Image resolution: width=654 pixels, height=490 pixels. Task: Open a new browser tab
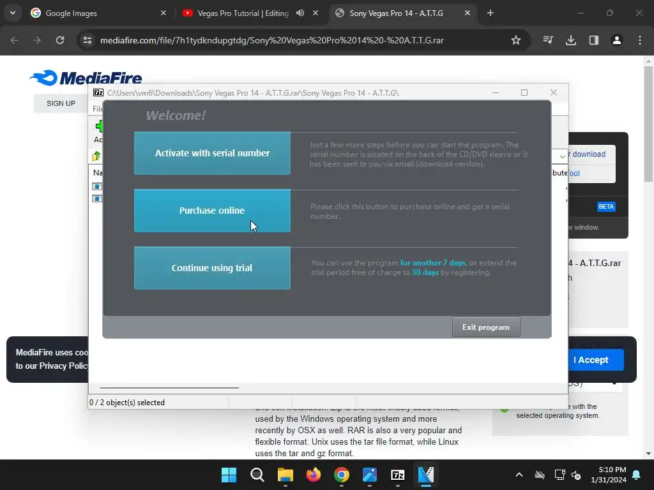pos(490,13)
